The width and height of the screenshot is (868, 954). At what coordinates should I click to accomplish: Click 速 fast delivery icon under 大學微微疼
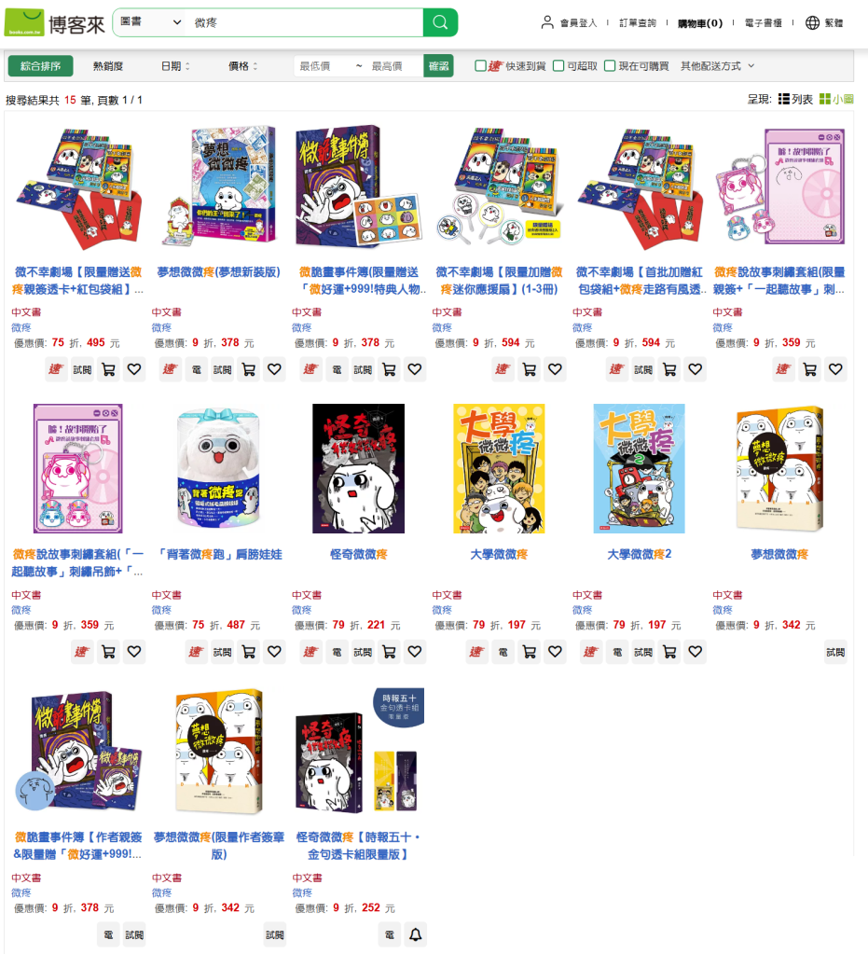(x=476, y=652)
